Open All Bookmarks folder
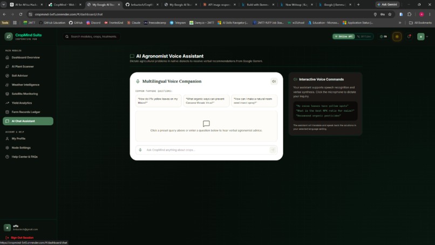The image size is (435, 245). (420, 23)
